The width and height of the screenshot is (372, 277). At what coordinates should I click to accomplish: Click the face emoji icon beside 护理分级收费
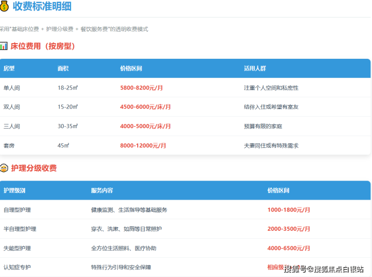click(4, 168)
